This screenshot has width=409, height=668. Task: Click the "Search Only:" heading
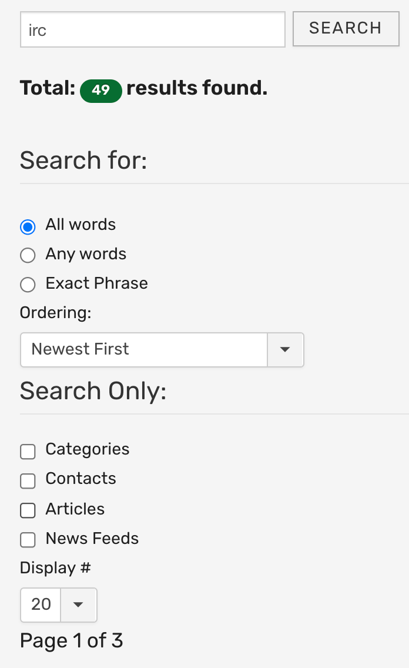click(92, 390)
